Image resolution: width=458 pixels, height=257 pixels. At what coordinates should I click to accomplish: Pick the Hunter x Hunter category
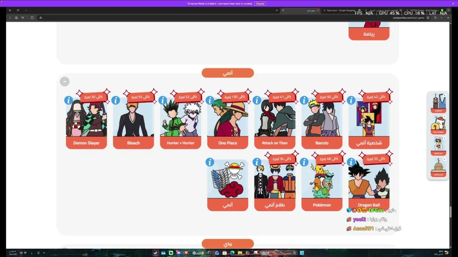(181, 124)
